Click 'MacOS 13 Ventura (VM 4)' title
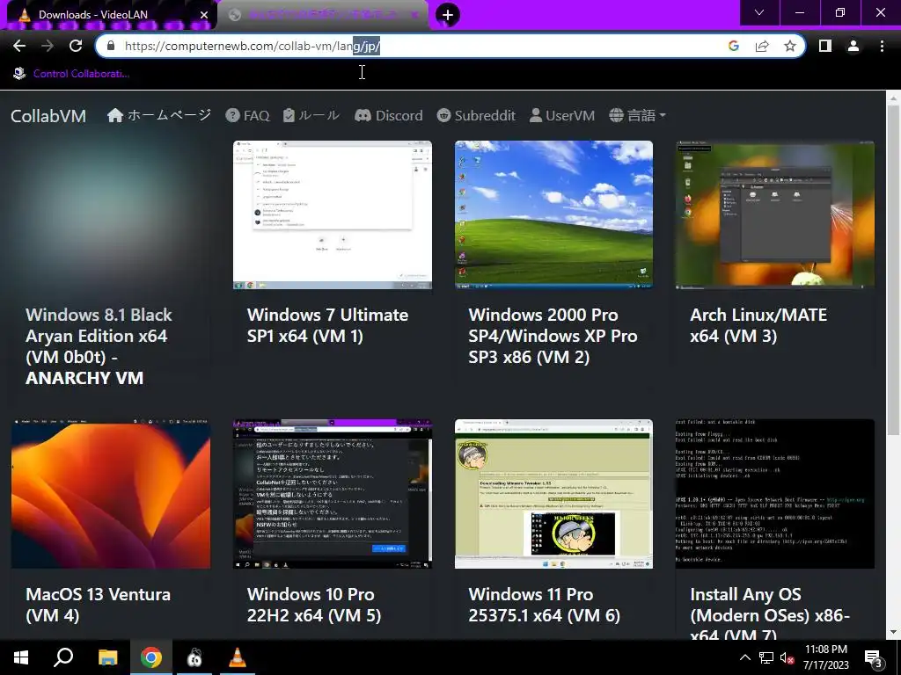The image size is (901, 675). [x=99, y=605]
